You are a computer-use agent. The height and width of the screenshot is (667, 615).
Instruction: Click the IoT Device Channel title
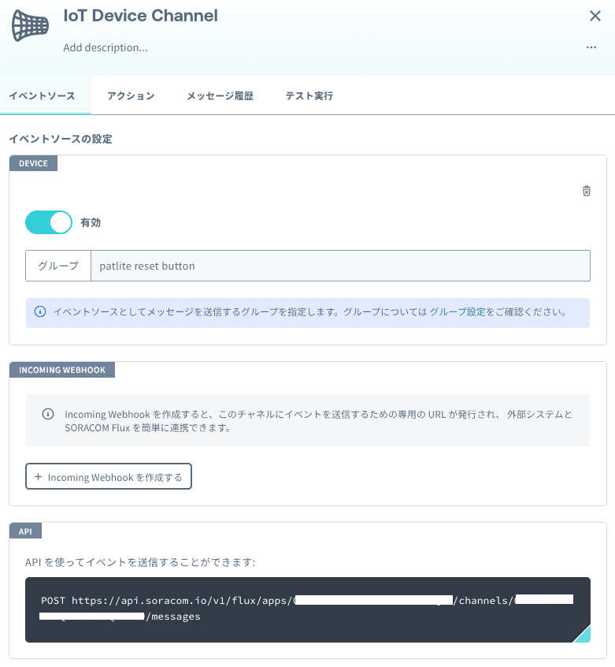[141, 17]
